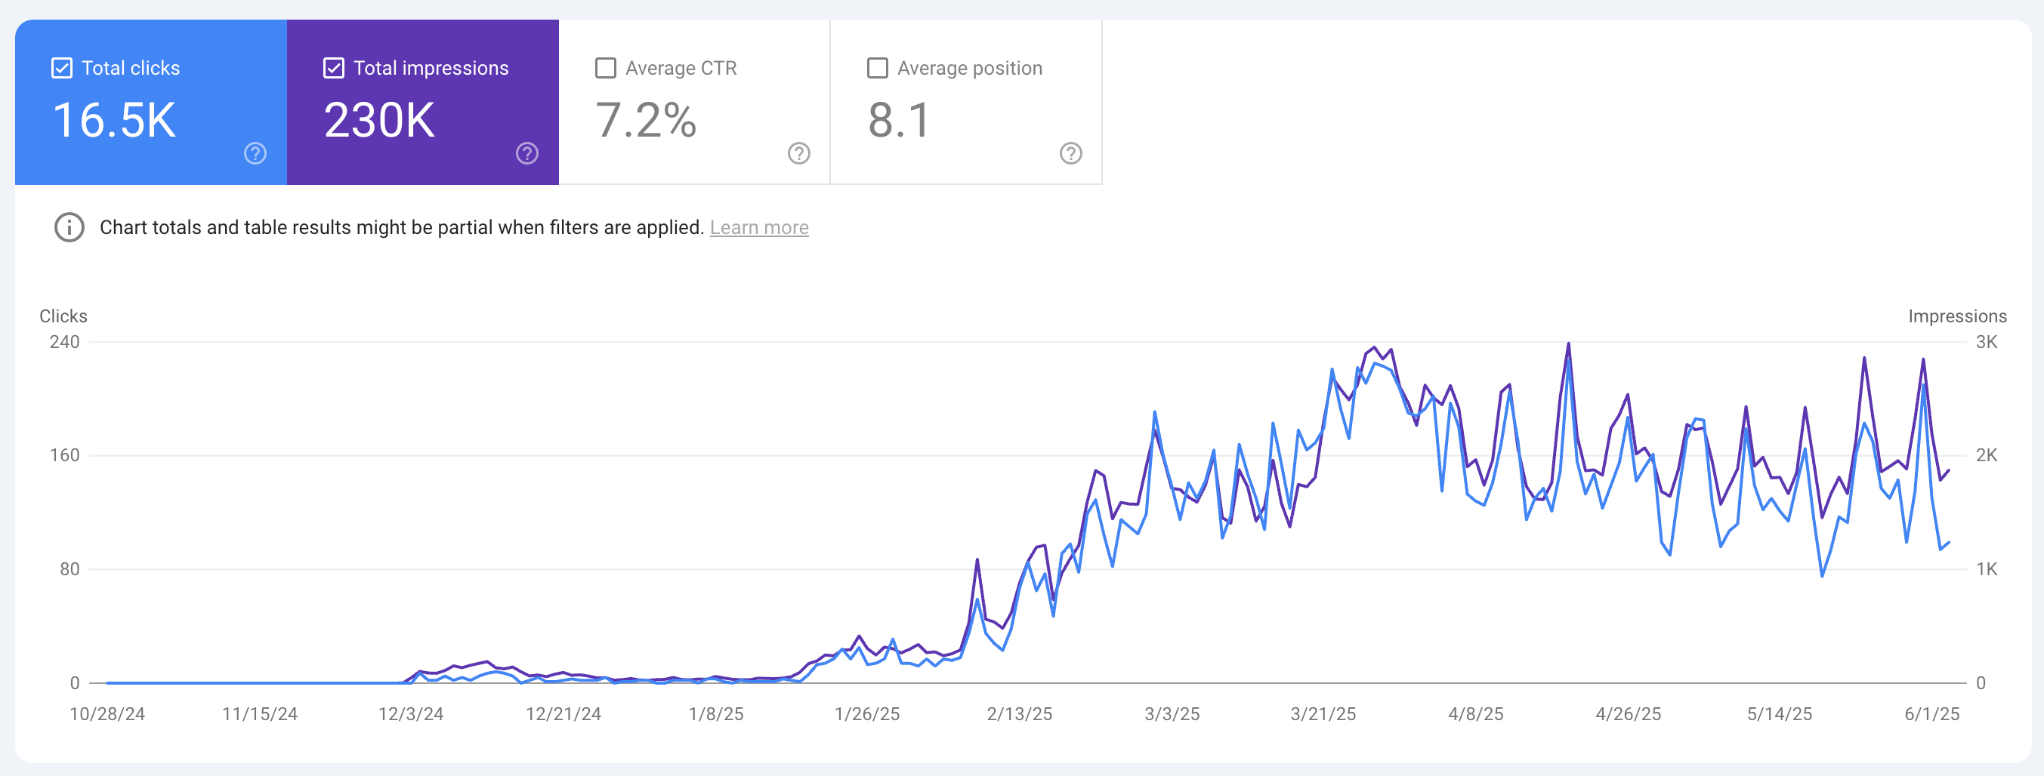Open help icon on Total impressions card

527,153
